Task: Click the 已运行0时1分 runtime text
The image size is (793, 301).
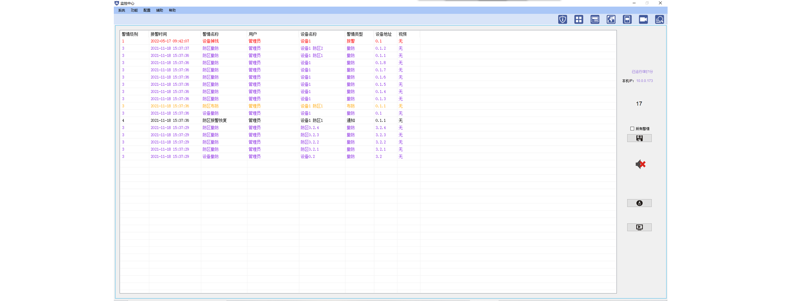Action: tap(642, 72)
